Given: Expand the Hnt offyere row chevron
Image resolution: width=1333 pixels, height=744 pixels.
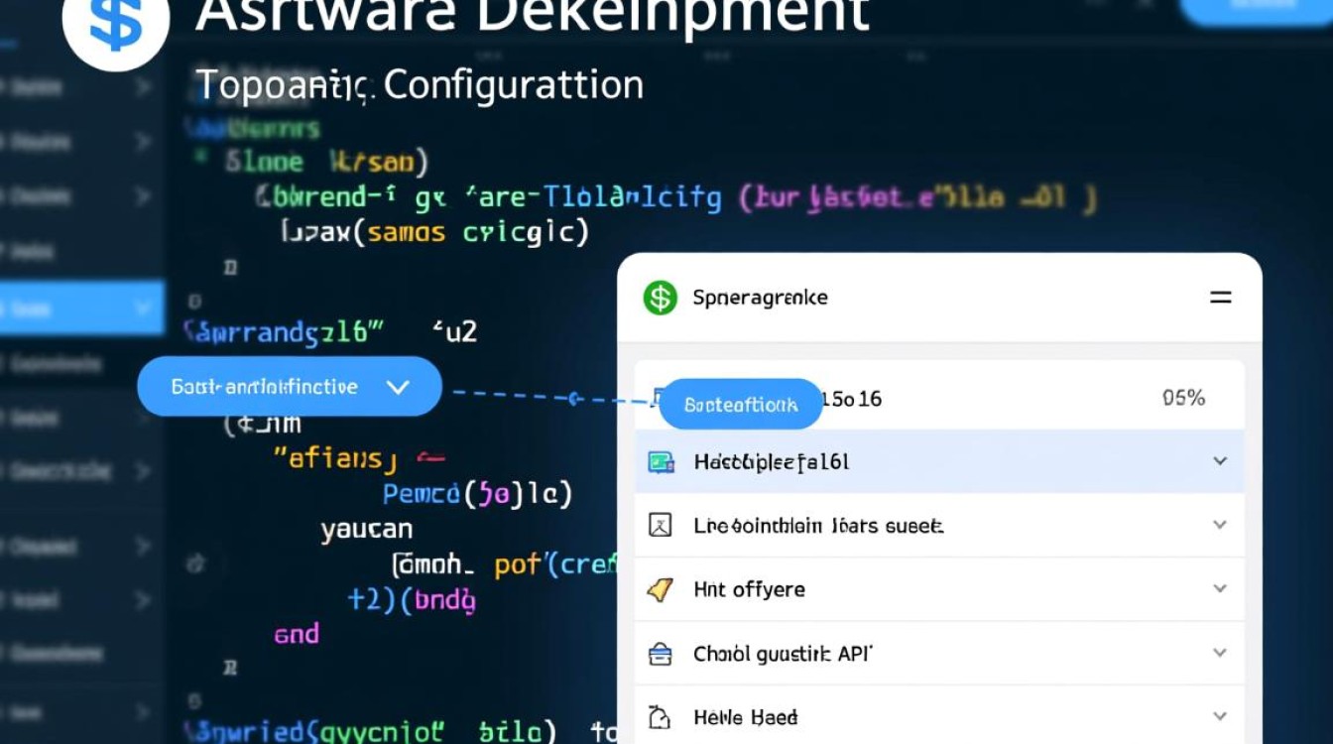Looking at the screenshot, I should [x=1220, y=589].
